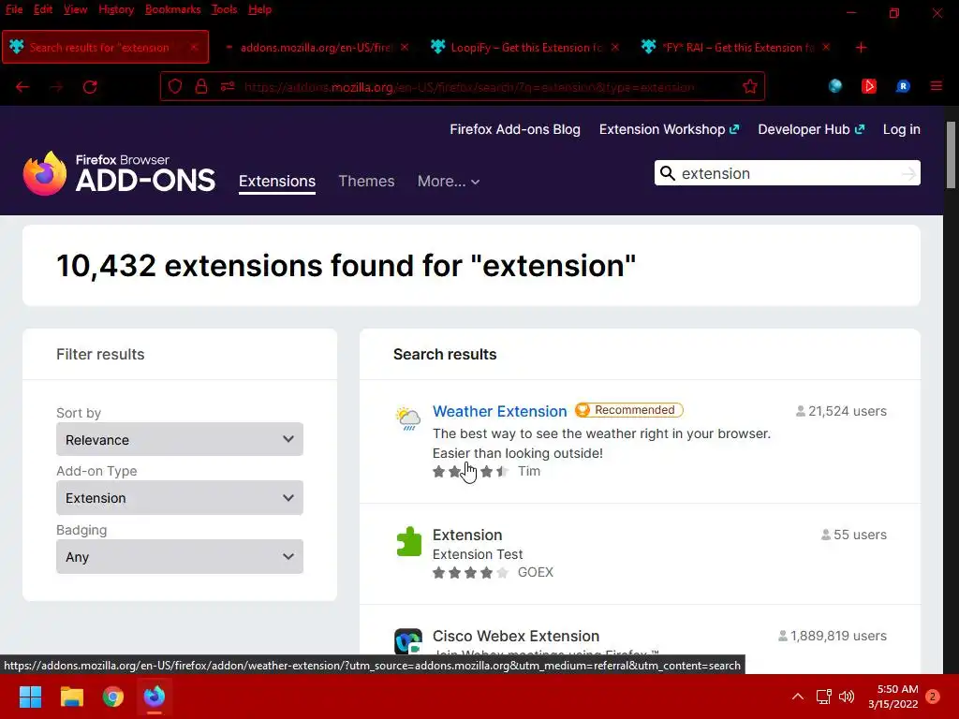The width and height of the screenshot is (959, 719).
Task: Open the taskbar clock and date
Action: [893, 697]
